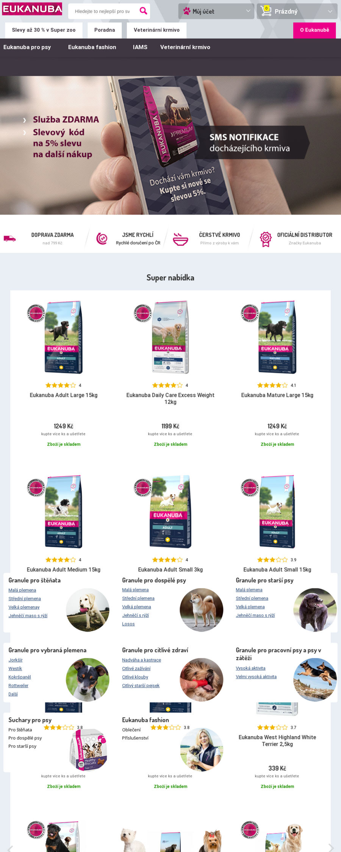
Task: Click the delivery truck icon for Doprava zdarma
Action: pos(10,239)
